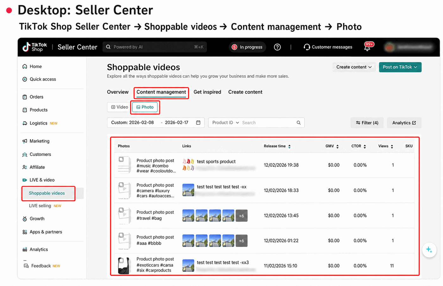Open Customer messages

click(328, 47)
